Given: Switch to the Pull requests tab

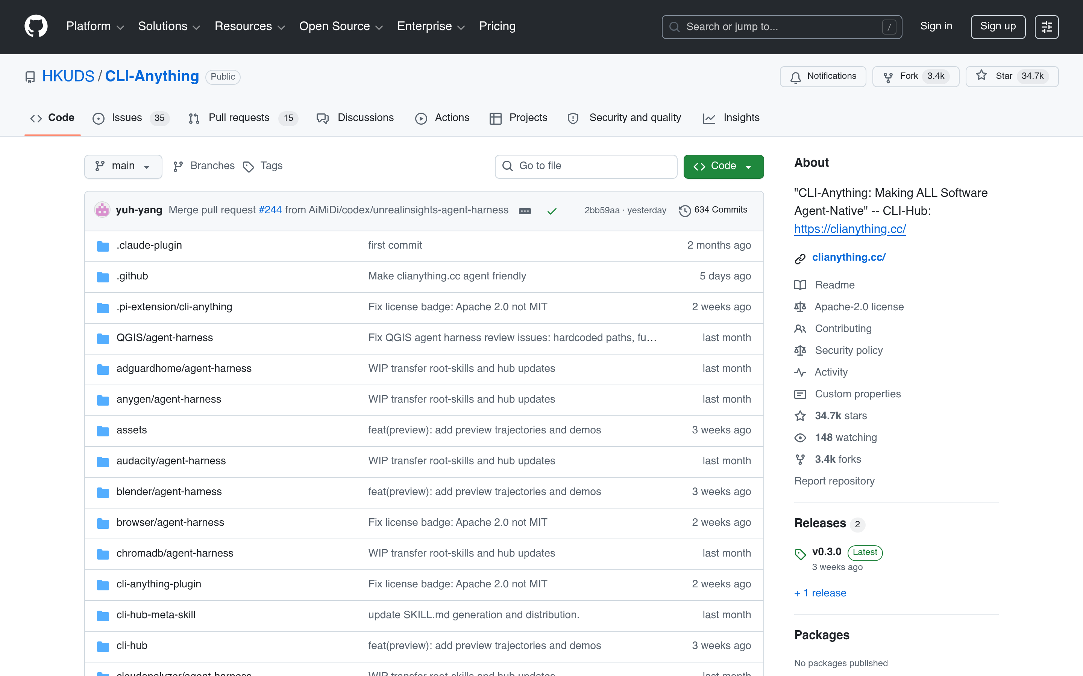Looking at the screenshot, I should [x=243, y=118].
